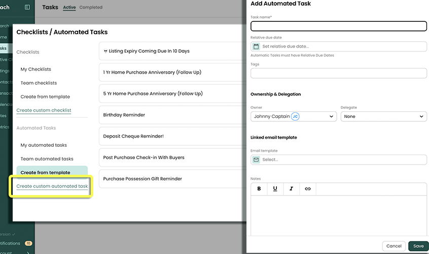429x254 pixels.
Task: Expand the Delegate dropdown showing None
Action: [383, 116]
